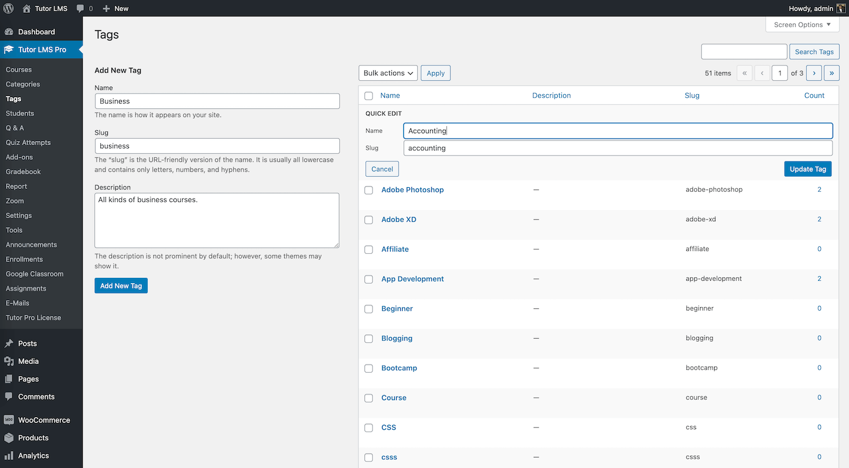Open the Analytics bar chart icon
This screenshot has width=849, height=468.
[9, 456]
